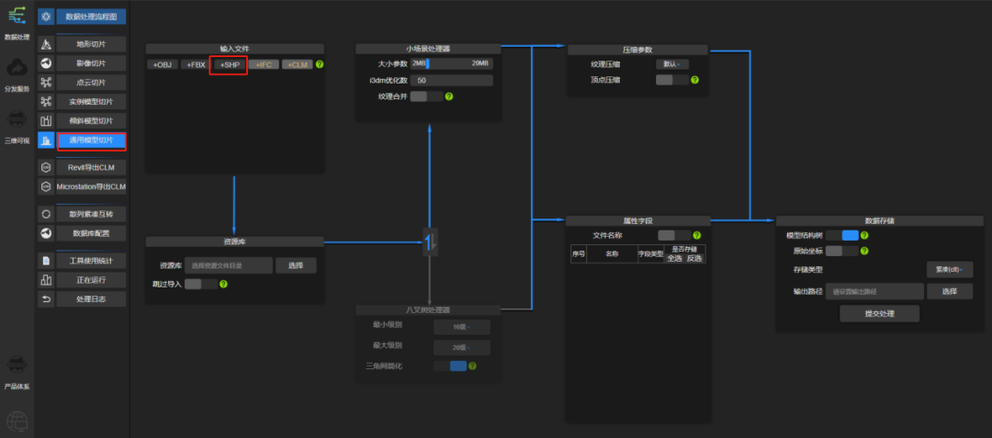Open 数据库配置 in the side menu
Screen dimensions: 992x438
coord(91,233)
